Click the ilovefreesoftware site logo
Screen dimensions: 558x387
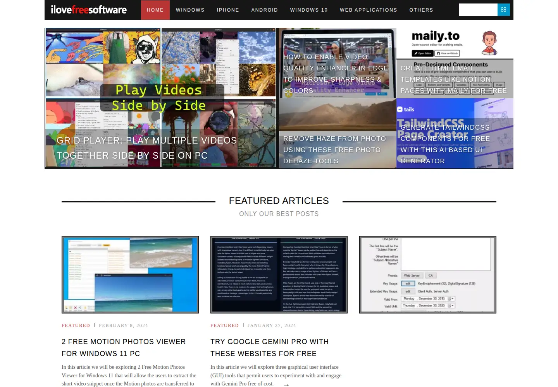point(89,10)
